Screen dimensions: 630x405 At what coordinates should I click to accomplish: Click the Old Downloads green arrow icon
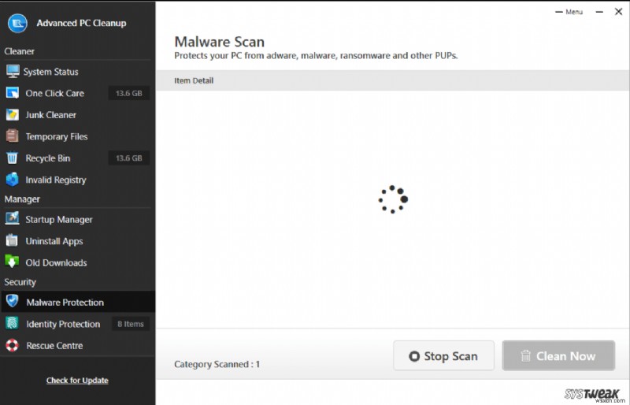pos(12,262)
